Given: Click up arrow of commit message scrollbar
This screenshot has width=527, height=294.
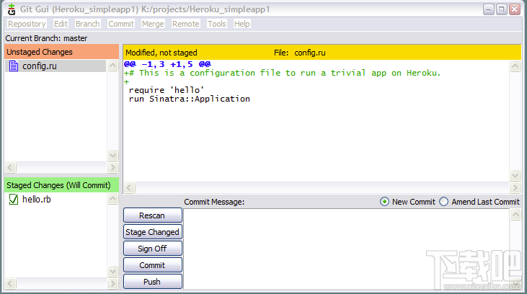Looking at the screenshot, I should (x=515, y=214).
